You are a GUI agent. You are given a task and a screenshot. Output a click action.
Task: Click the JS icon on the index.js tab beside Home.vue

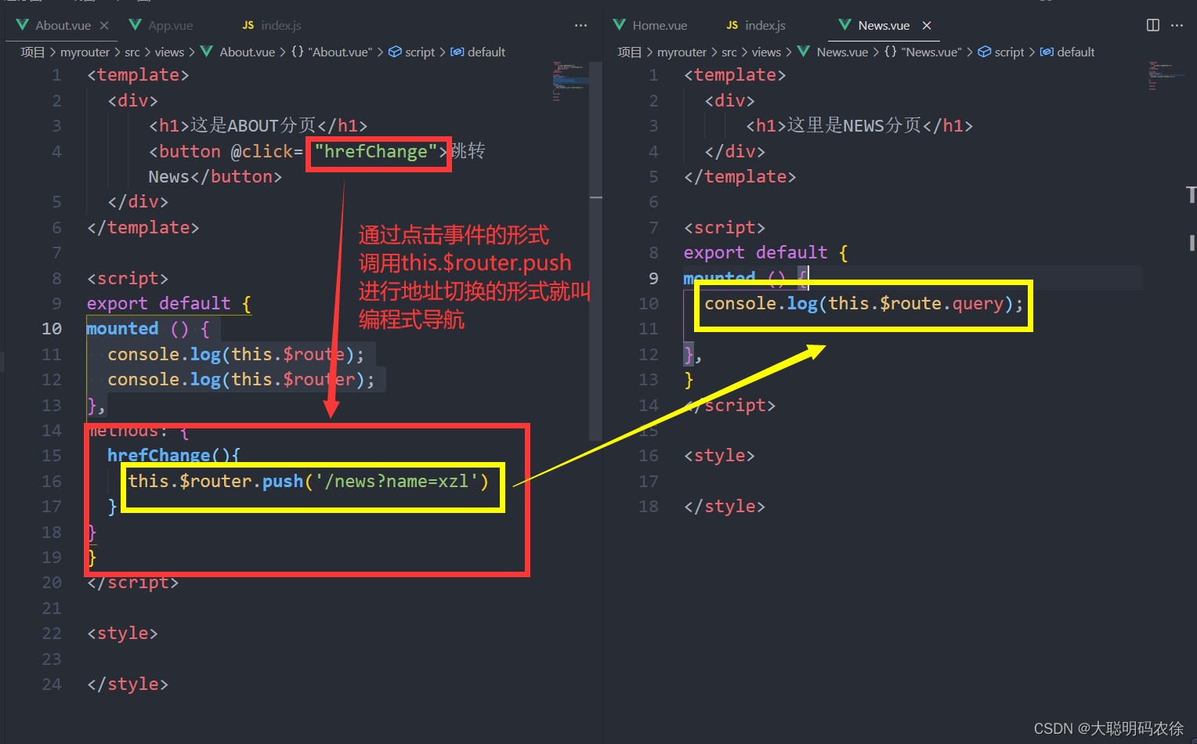(732, 25)
